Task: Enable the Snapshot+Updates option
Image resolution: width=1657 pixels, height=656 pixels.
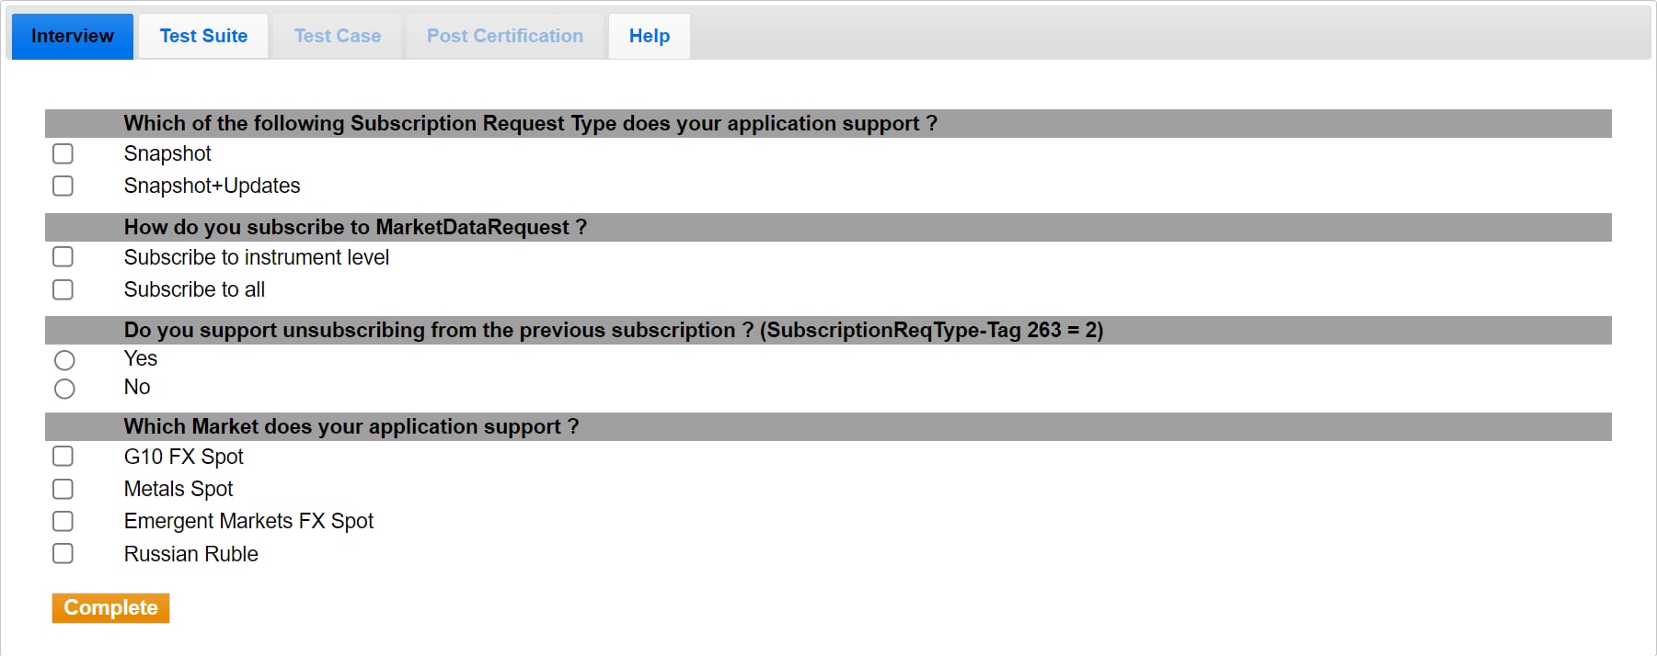Action: (x=63, y=186)
